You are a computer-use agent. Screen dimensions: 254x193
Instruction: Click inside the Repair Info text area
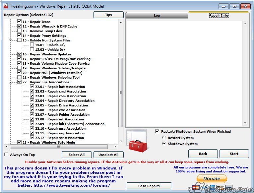click(185, 73)
